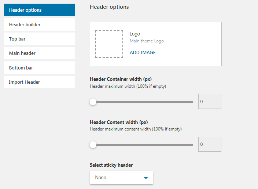Click the ADD IMAGE link
Image resolution: width=258 pixels, height=189 pixels.
pos(143,52)
